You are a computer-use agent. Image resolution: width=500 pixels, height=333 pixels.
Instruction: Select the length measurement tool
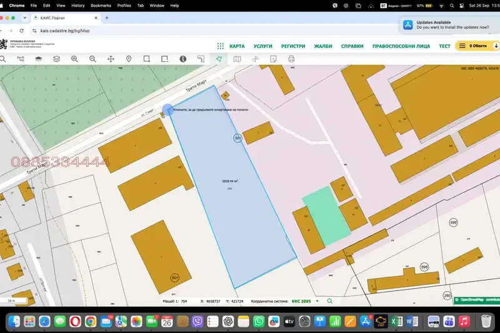(x=201, y=59)
